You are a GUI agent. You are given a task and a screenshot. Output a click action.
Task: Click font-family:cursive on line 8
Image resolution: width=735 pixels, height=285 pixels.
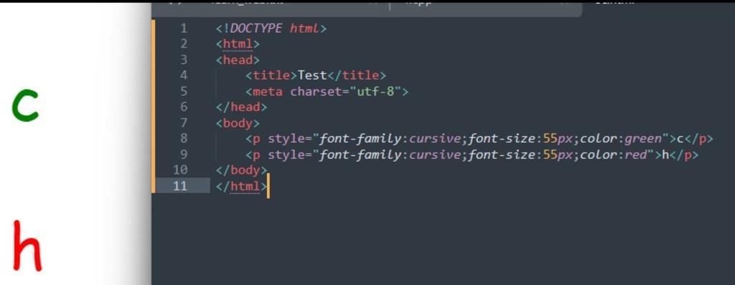[390, 139]
